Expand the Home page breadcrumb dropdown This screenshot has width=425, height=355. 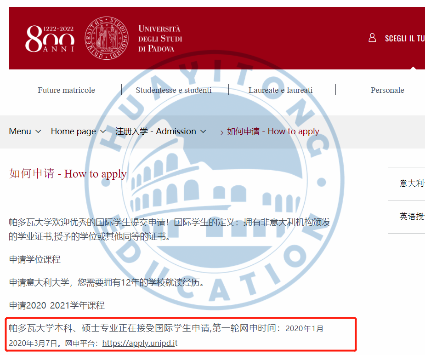(x=78, y=131)
